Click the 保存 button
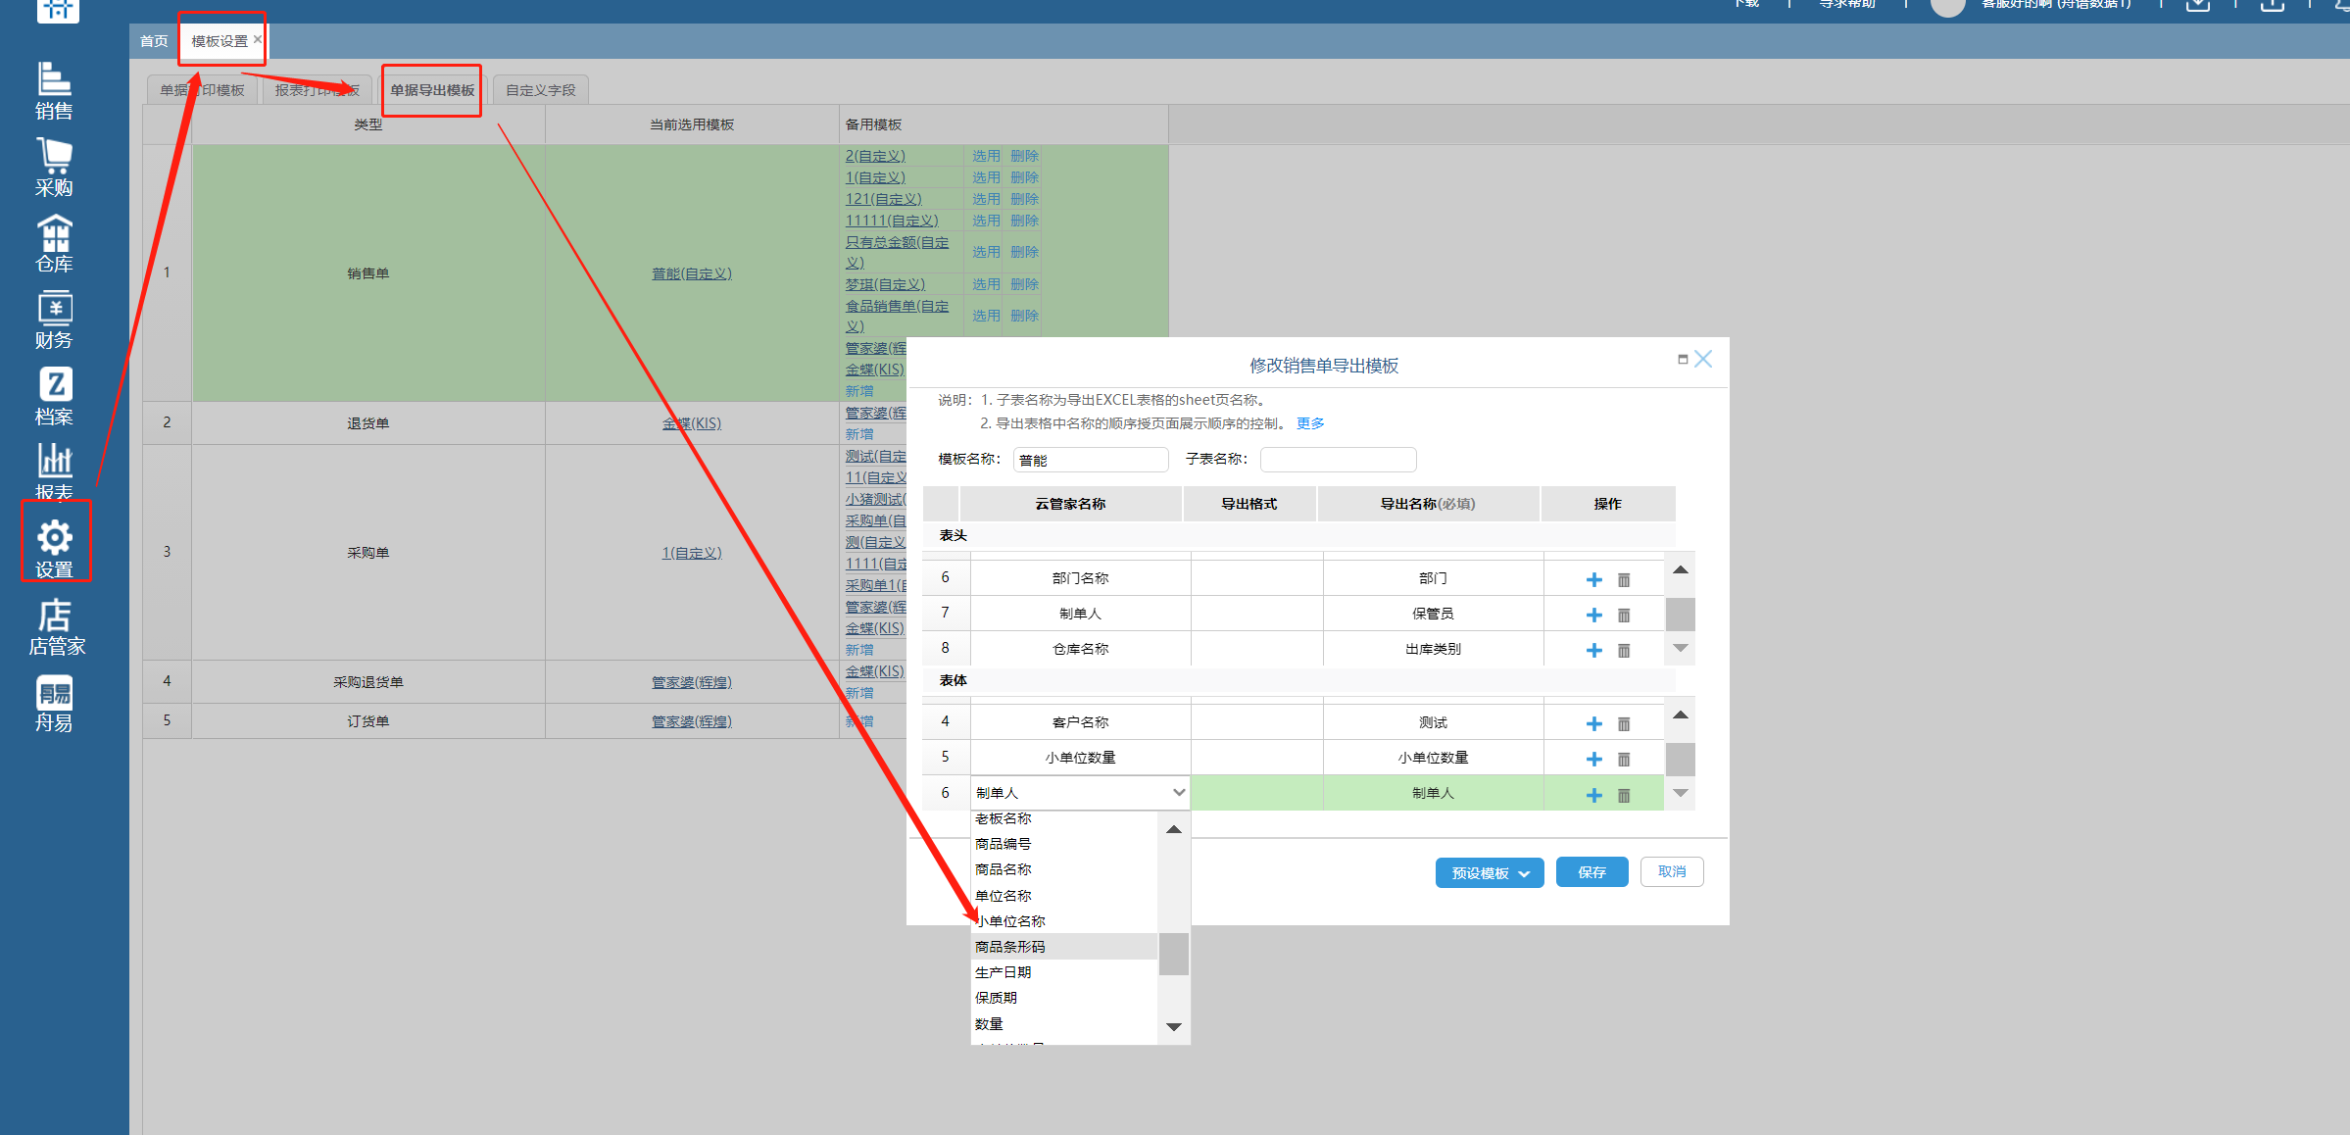This screenshot has width=2350, height=1135. (1591, 871)
